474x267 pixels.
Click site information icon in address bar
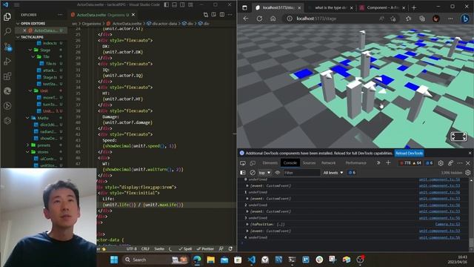point(290,19)
